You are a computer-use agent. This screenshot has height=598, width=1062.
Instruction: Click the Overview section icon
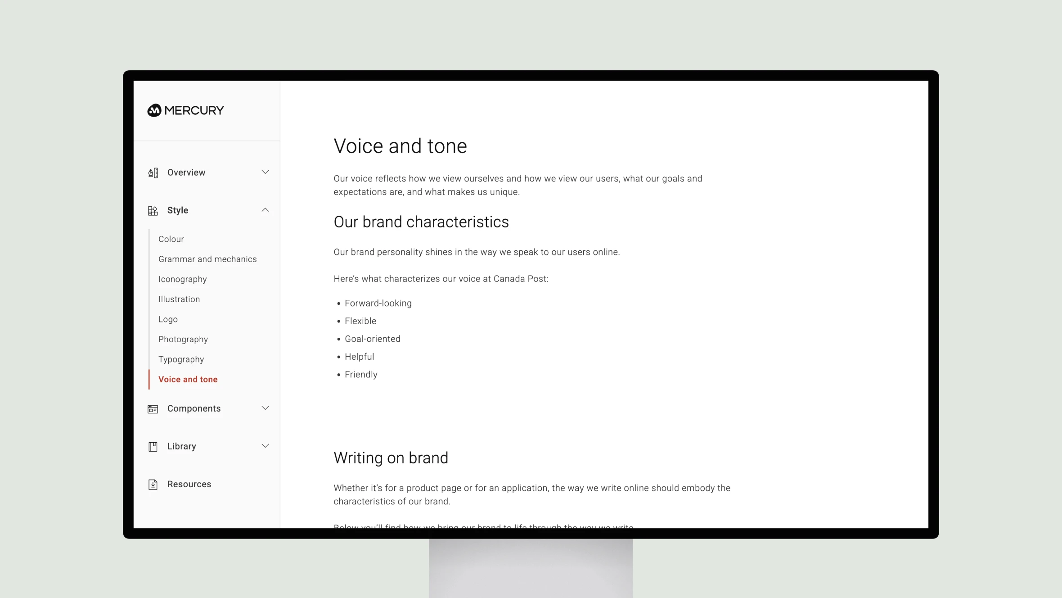[x=153, y=172]
